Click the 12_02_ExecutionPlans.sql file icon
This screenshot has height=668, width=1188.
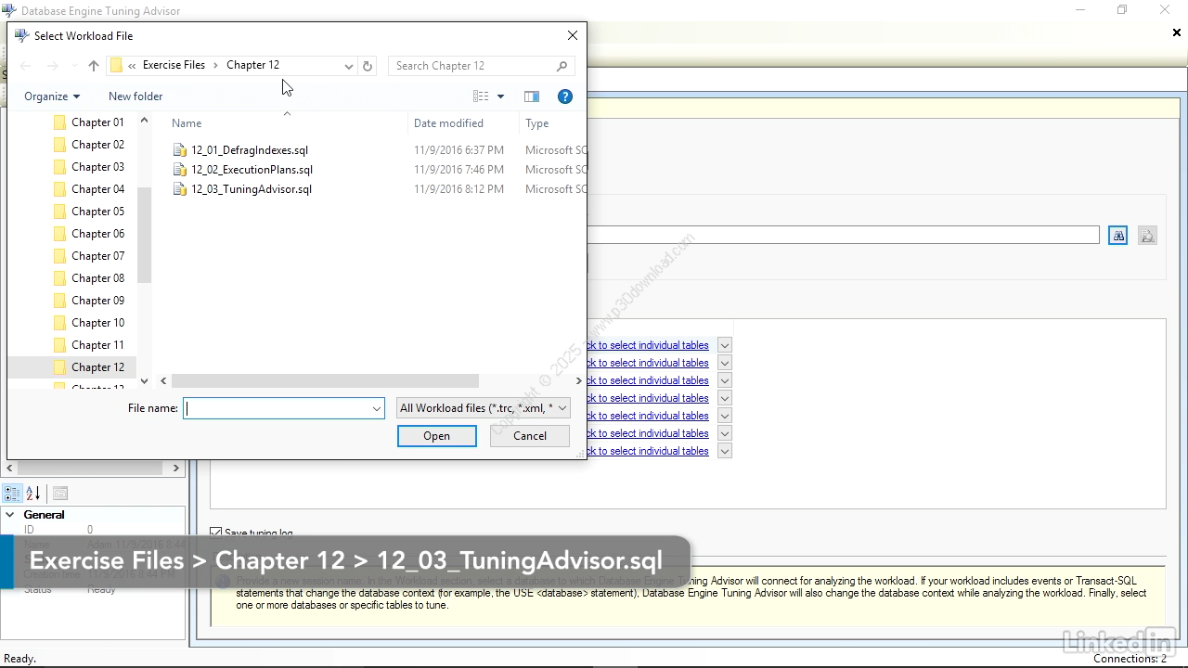point(180,170)
